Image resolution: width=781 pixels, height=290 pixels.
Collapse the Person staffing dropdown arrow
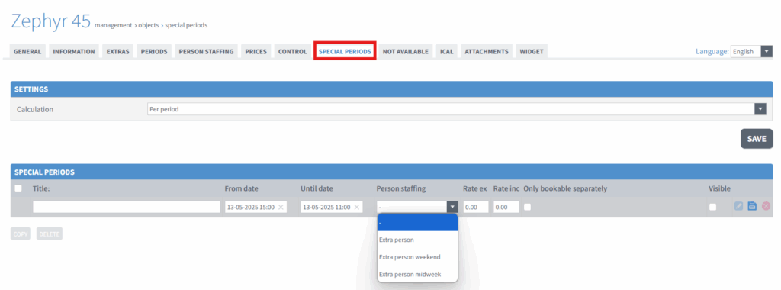point(452,208)
